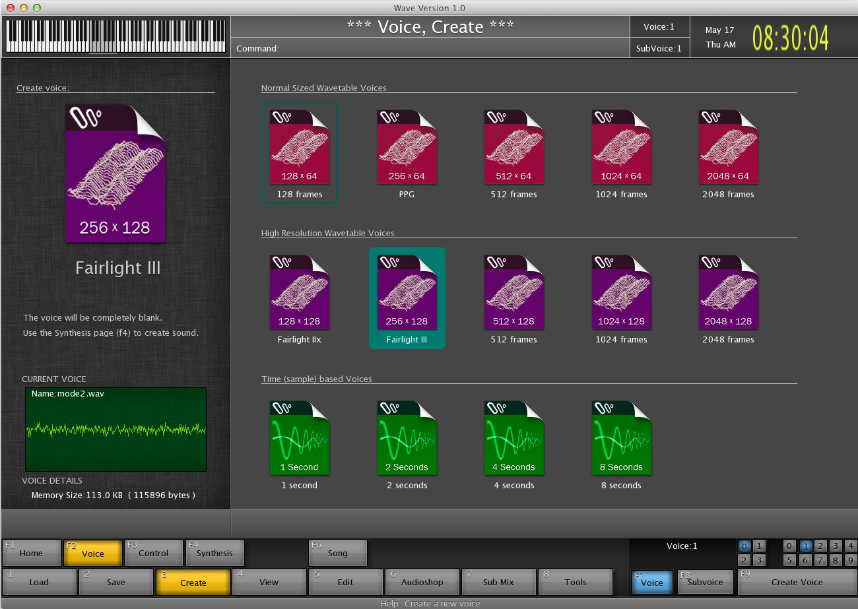Click the Name:mode2.wav label
Image resolution: width=858 pixels, height=609 pixels.
pos(68,393)
